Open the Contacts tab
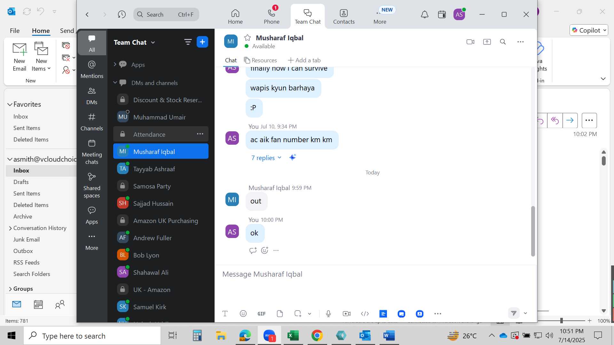The image size is (614, 345). click(344, 17)
